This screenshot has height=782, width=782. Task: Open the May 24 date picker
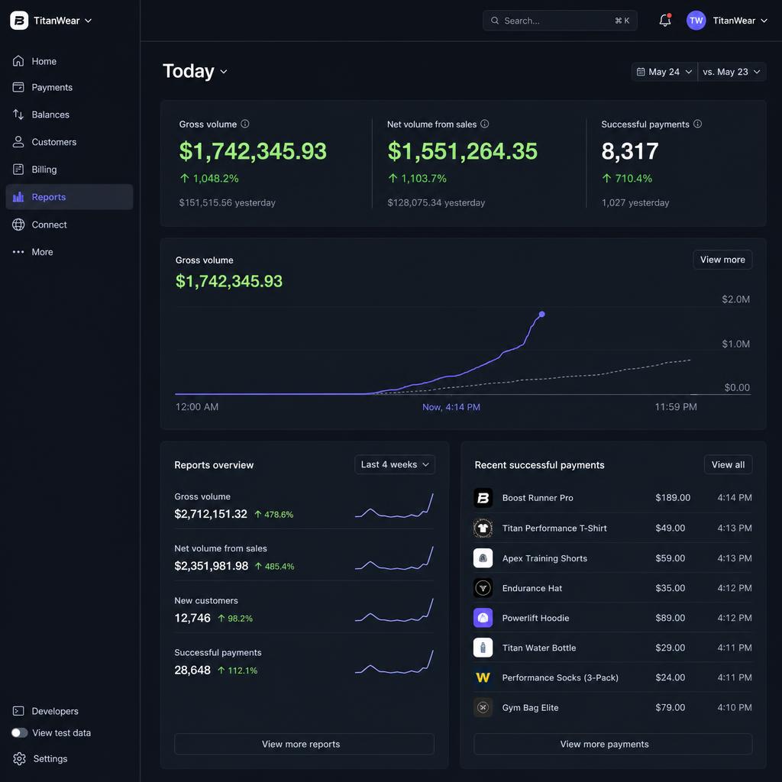[664, 72]
